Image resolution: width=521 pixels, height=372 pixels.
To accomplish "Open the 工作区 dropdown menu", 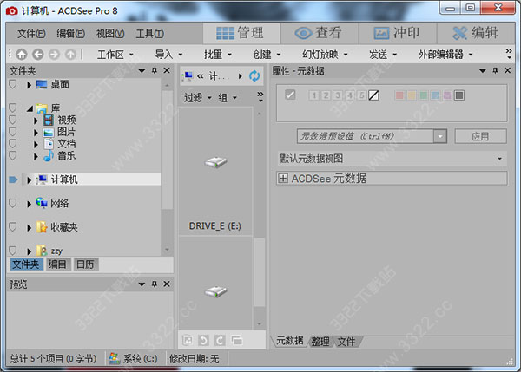I will click(x=115, y=55).
